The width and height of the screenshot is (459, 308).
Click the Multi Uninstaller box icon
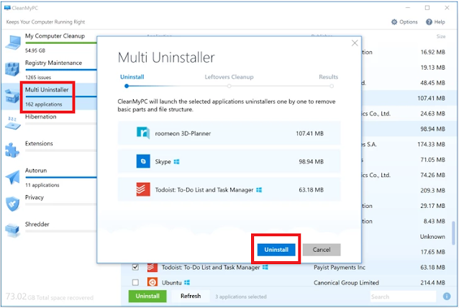pos(12,96)
